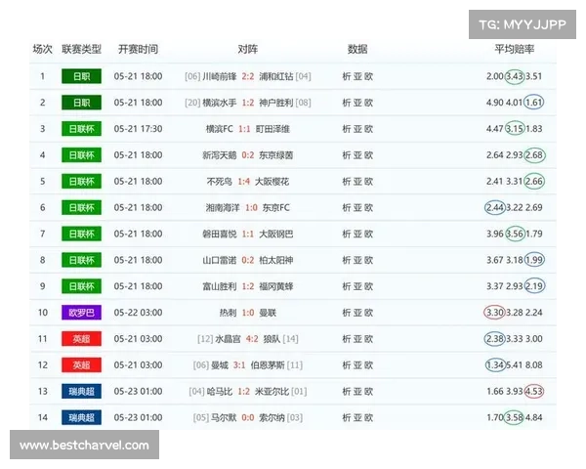Viewport: 586px width, 469px height.
Task: Click the 英超 badge in the 水晶宫 row
Action: pos(81,339)
